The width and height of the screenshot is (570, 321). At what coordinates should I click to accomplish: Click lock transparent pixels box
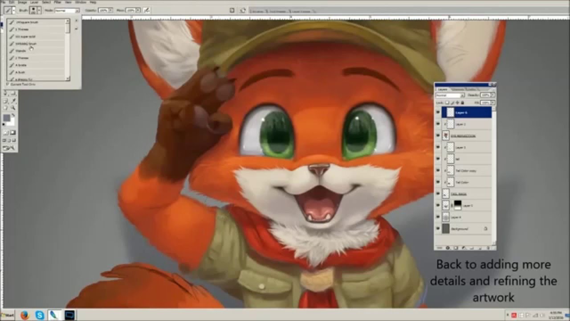pyautogui.click(x=447, y=103)
